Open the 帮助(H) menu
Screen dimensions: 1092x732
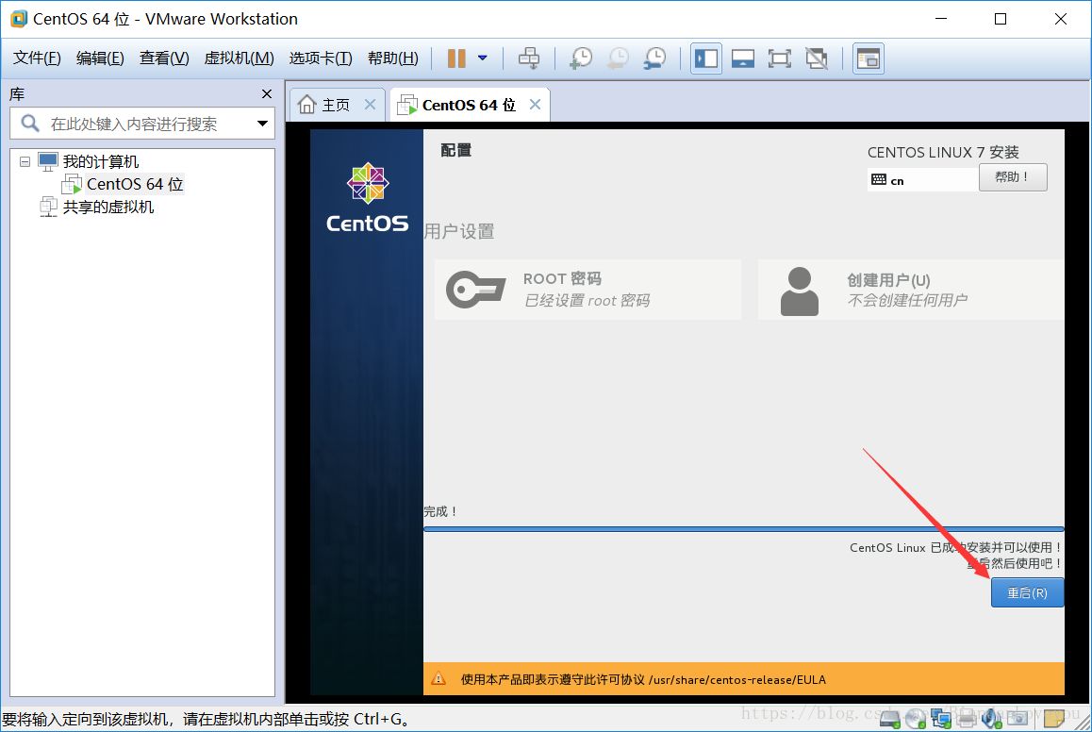click(x=393, y=58)
